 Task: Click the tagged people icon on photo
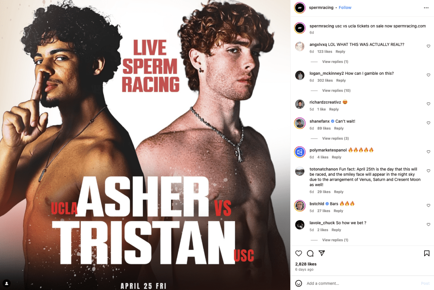click(6, 283)
